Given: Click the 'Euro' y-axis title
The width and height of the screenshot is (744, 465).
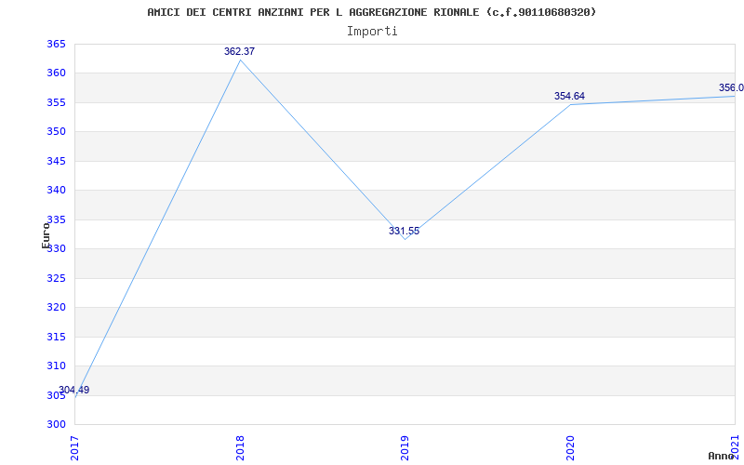Looking at the screenshot, I should click(x=46, y=235).
